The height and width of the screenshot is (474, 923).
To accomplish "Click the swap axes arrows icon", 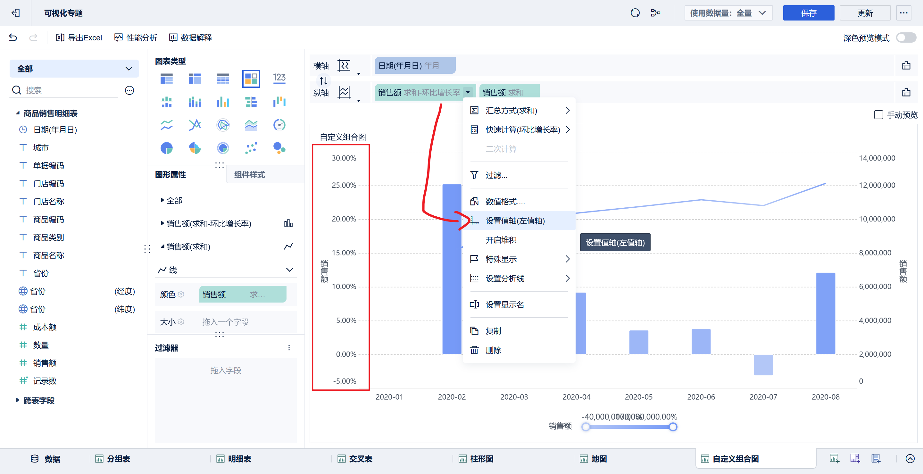I will click(x=324, y=81).
